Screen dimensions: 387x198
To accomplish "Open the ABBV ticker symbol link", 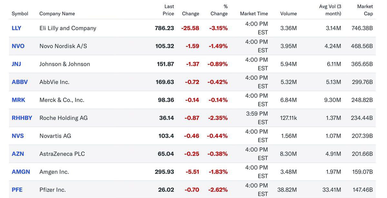I will coord(20,82).
